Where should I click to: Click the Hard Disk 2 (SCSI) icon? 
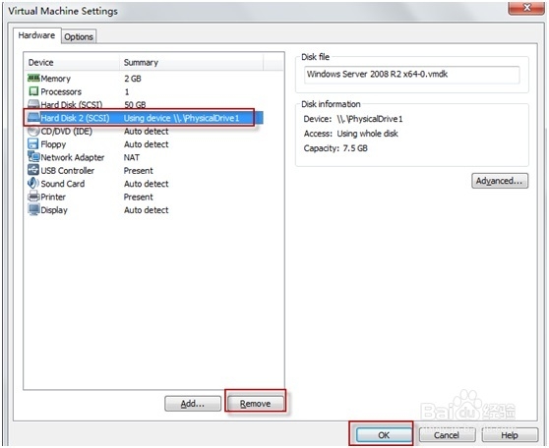tap(33, 118)
